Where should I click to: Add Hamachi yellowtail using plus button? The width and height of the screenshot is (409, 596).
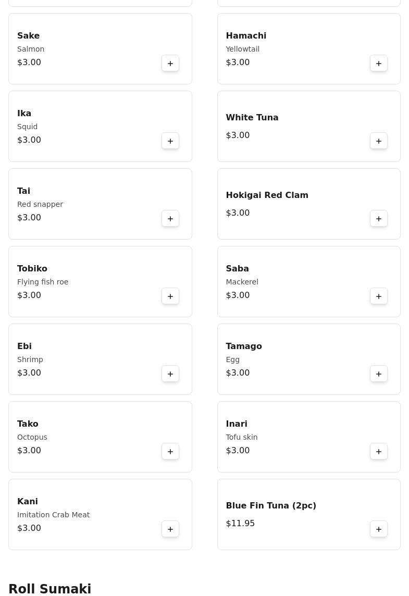click(x=379, y=63)
